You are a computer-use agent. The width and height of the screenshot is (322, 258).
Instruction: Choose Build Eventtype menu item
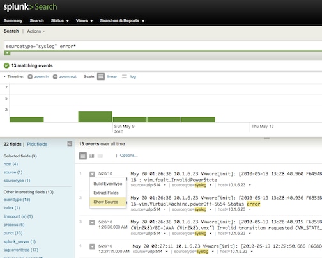click(x=108, y=184)
